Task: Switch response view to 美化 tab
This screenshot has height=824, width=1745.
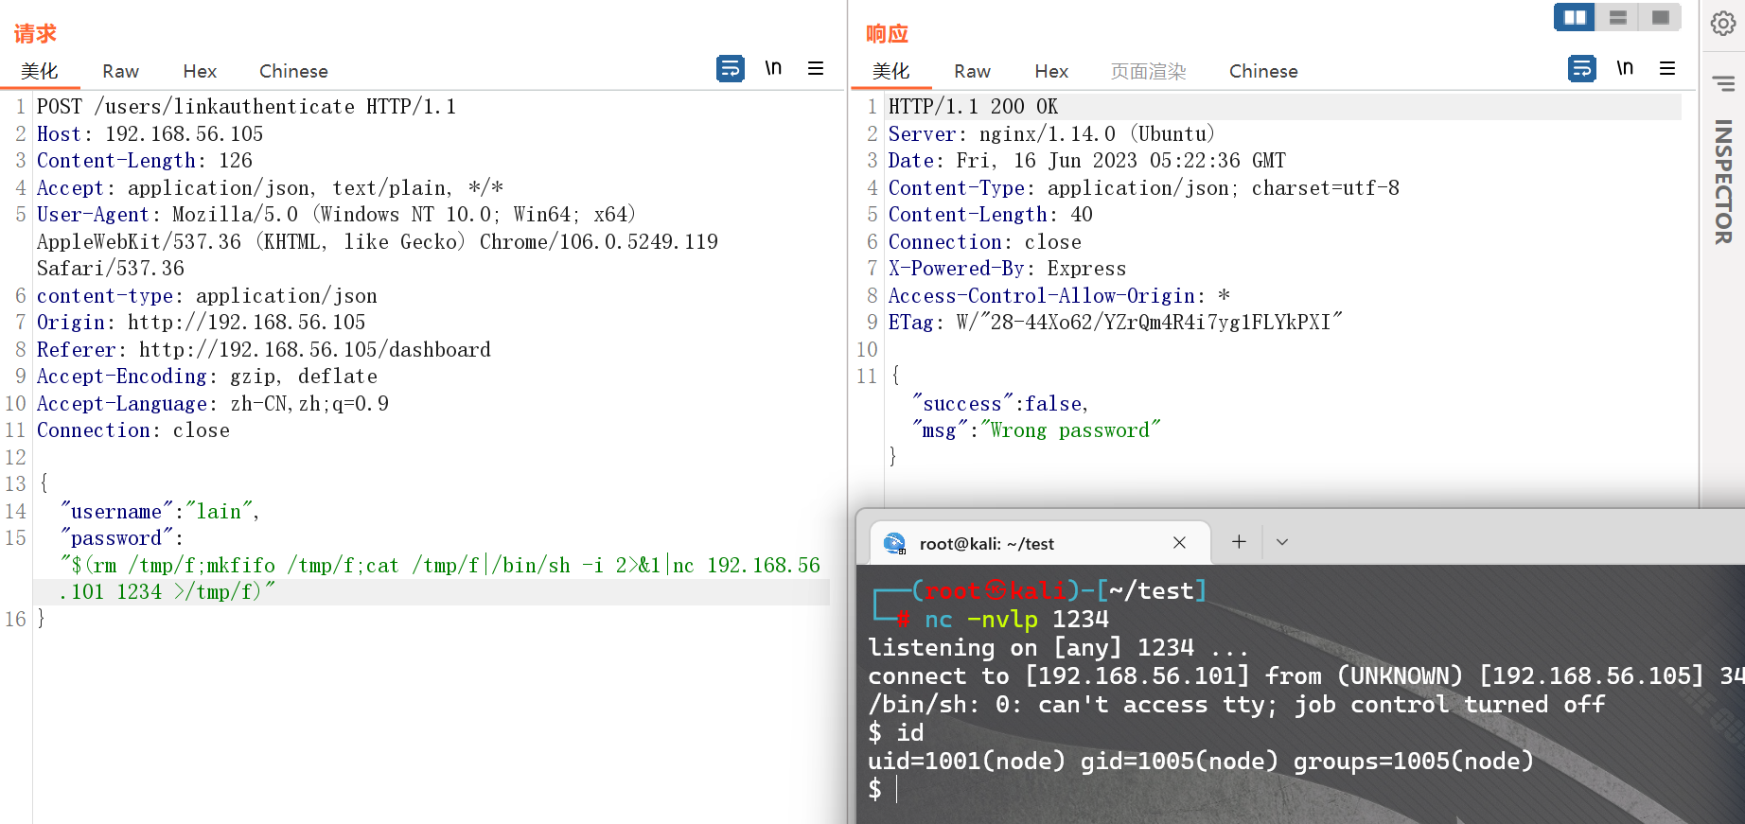Action: [891, 71]
